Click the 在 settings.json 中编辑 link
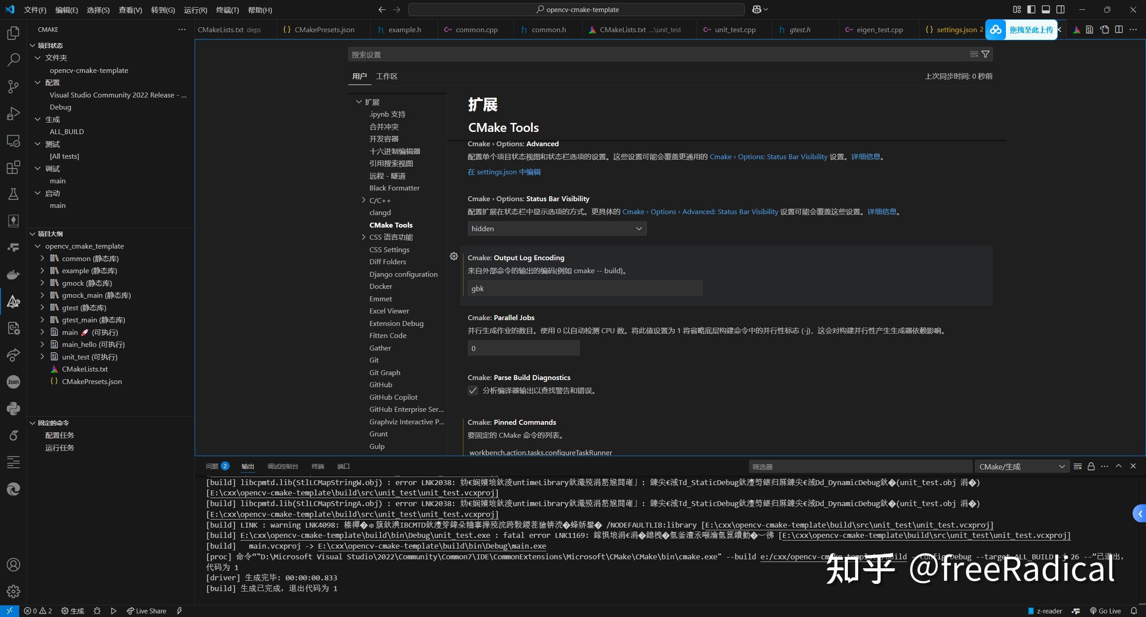This screenshot has height=617, width=1146. click(504, 172)
